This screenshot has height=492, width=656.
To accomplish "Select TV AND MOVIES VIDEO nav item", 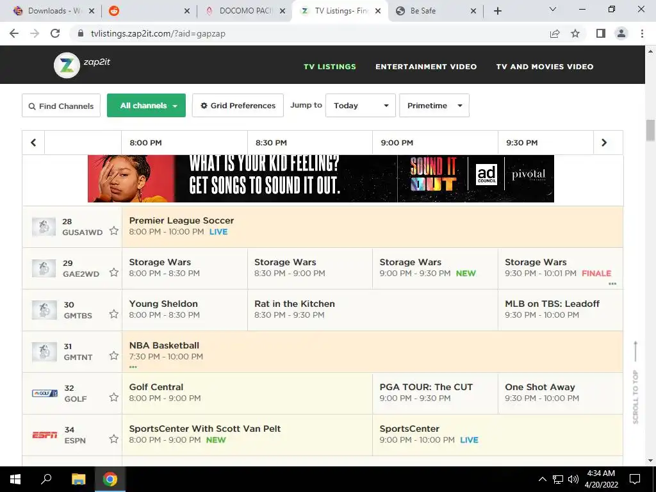I will pyautogui.click(x=545, y=67).
